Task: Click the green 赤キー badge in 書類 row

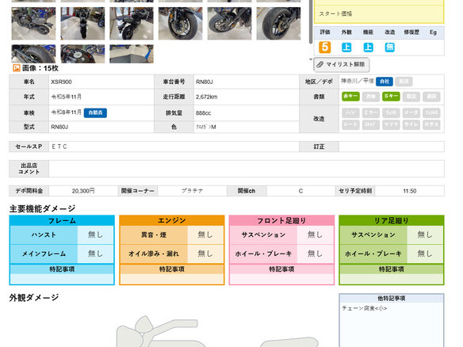Action: click(350, 97)
